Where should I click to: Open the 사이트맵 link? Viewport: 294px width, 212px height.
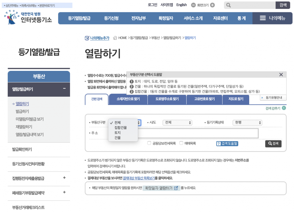click(167, 5)
